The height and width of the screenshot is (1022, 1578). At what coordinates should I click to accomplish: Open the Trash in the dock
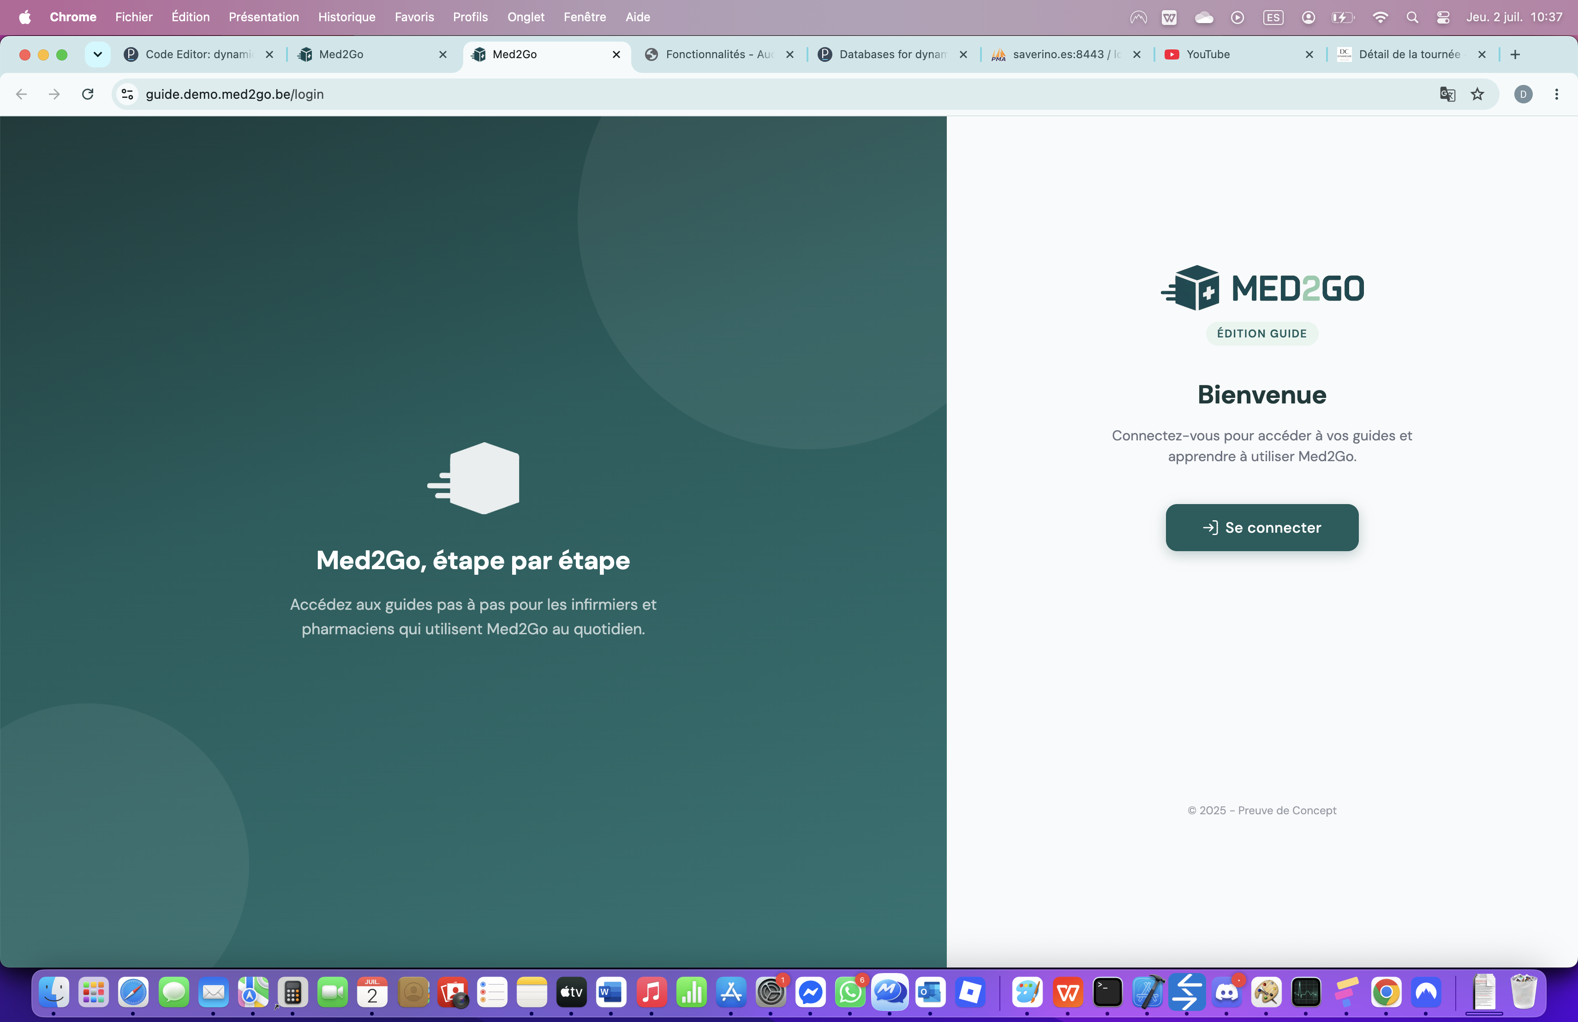(1524, 992)
